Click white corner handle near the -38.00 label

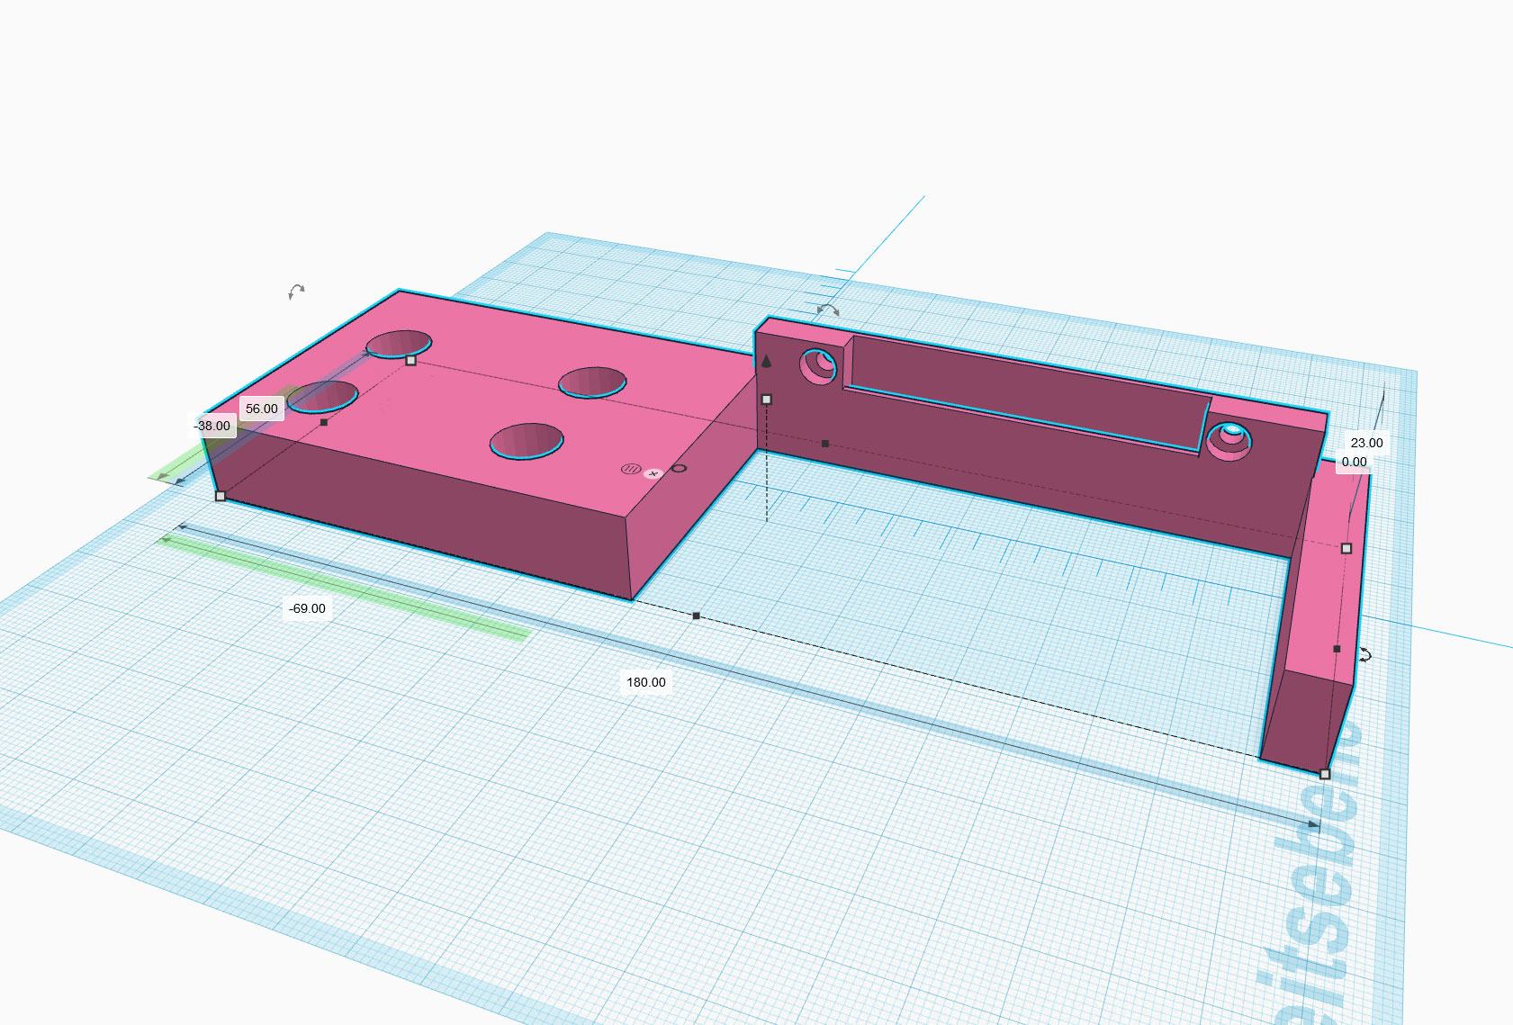click(221, 496)
